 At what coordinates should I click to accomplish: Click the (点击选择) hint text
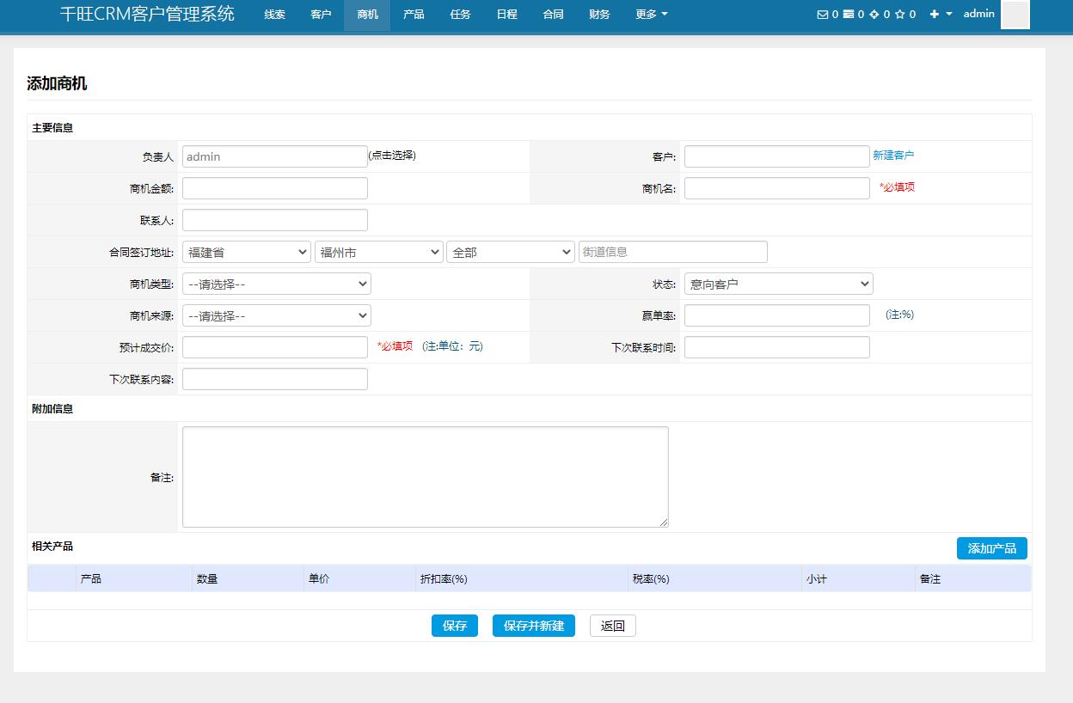tap(392, 156)
